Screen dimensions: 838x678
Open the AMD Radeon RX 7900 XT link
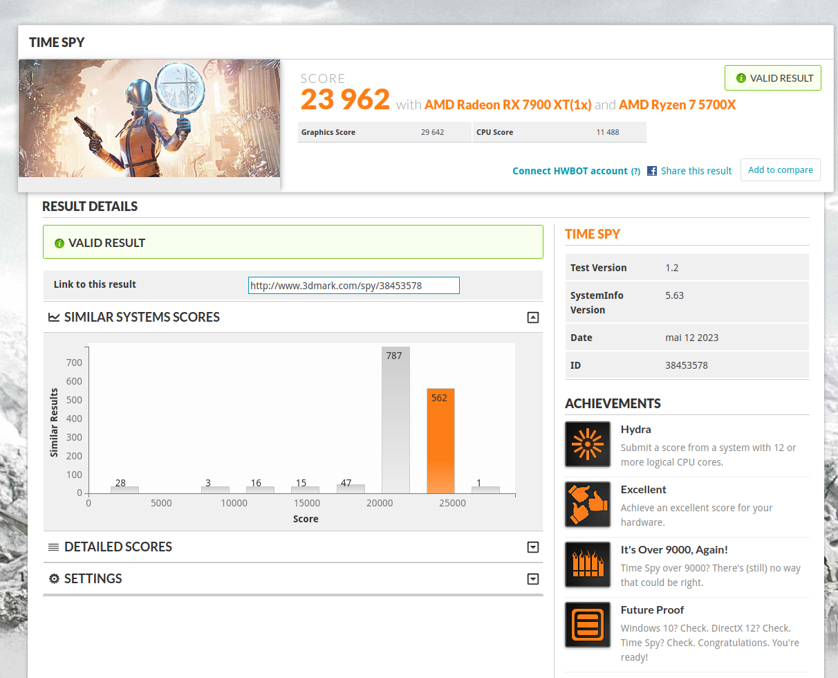coord(508,104)
